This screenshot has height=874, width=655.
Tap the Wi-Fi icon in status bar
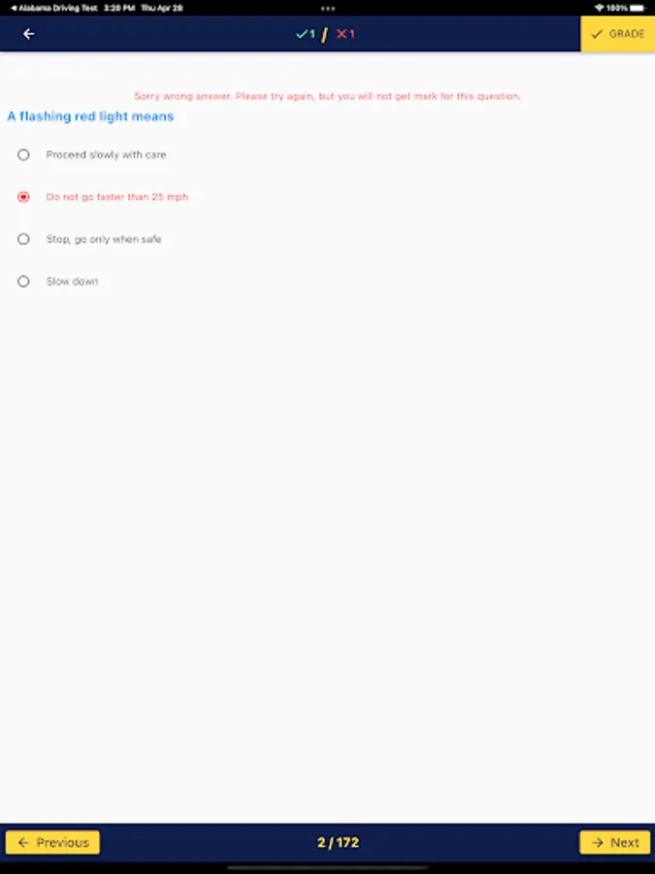tap(600, 8)
